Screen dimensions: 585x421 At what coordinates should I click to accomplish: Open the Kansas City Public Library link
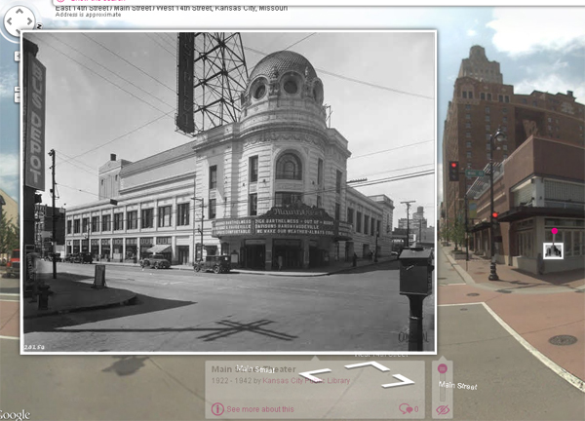click(306, 380)
